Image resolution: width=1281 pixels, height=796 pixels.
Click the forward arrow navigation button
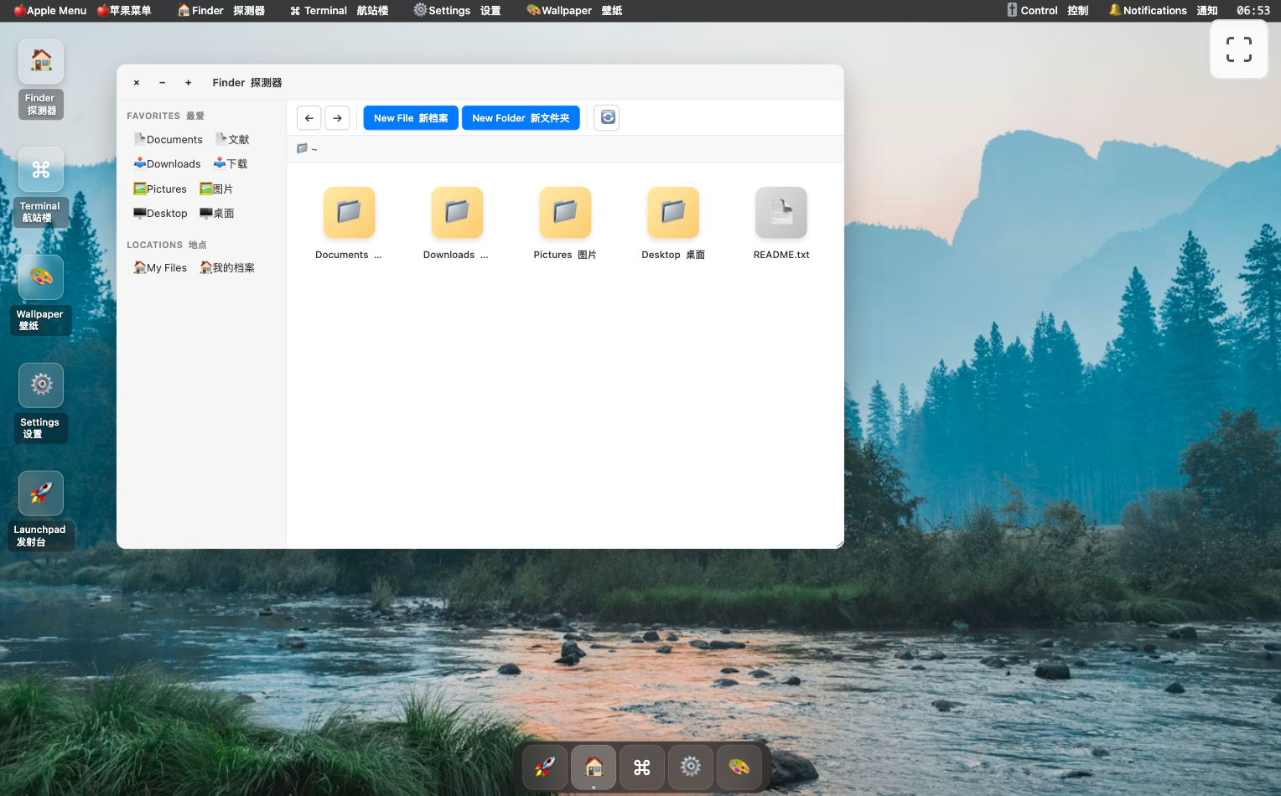point(337,118)
